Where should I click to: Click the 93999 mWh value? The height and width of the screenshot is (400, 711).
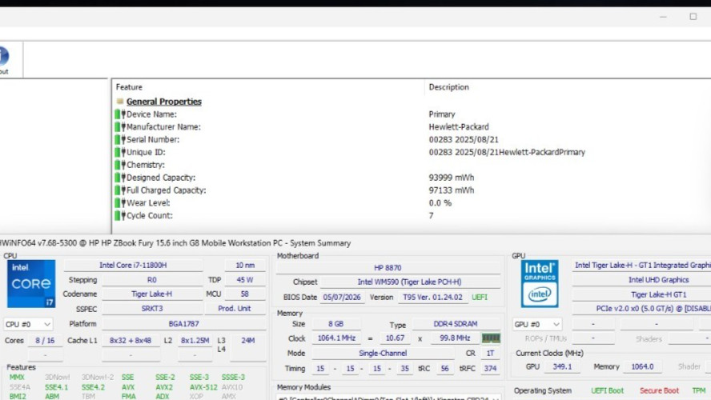click(451, 178)
